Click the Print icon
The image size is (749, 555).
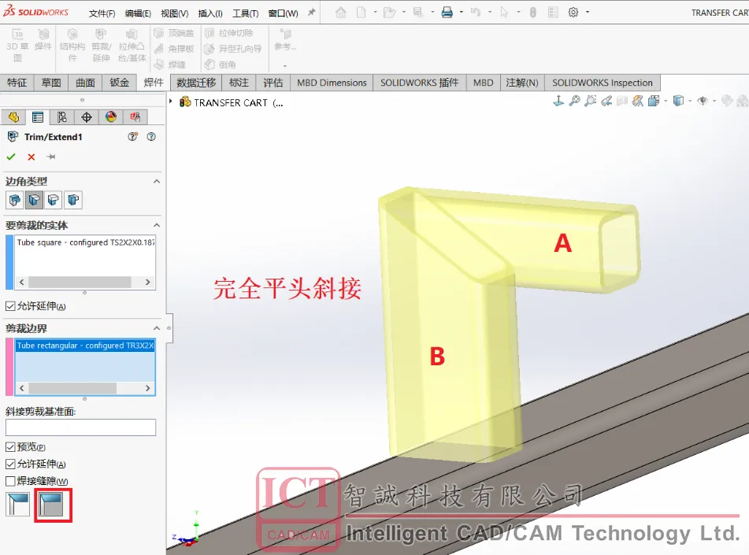point(447,13)
